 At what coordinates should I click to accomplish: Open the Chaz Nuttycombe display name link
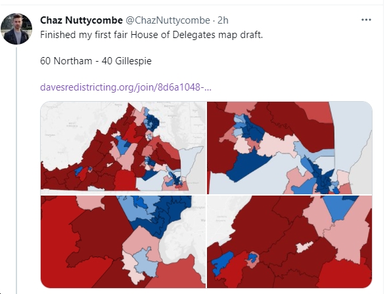point(81,20)
